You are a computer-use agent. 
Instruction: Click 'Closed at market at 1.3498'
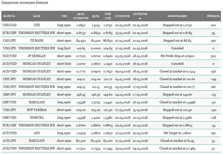[x=177, y=102]
